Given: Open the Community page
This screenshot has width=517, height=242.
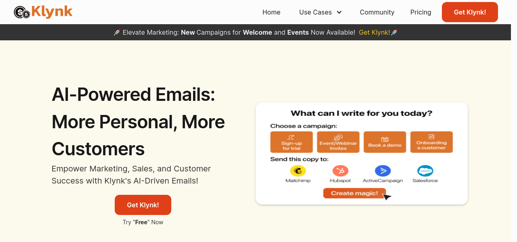Looking at the screenshot, I should coord(377,13).
